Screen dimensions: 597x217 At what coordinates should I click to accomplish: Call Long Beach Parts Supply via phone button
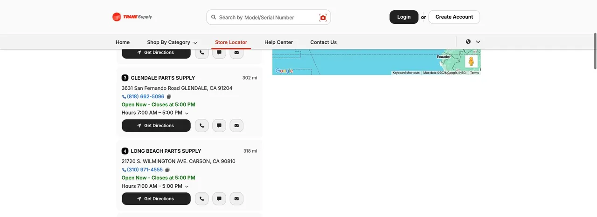point(201,199)
